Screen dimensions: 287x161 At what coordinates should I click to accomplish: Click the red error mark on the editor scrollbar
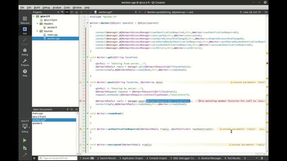267,63
